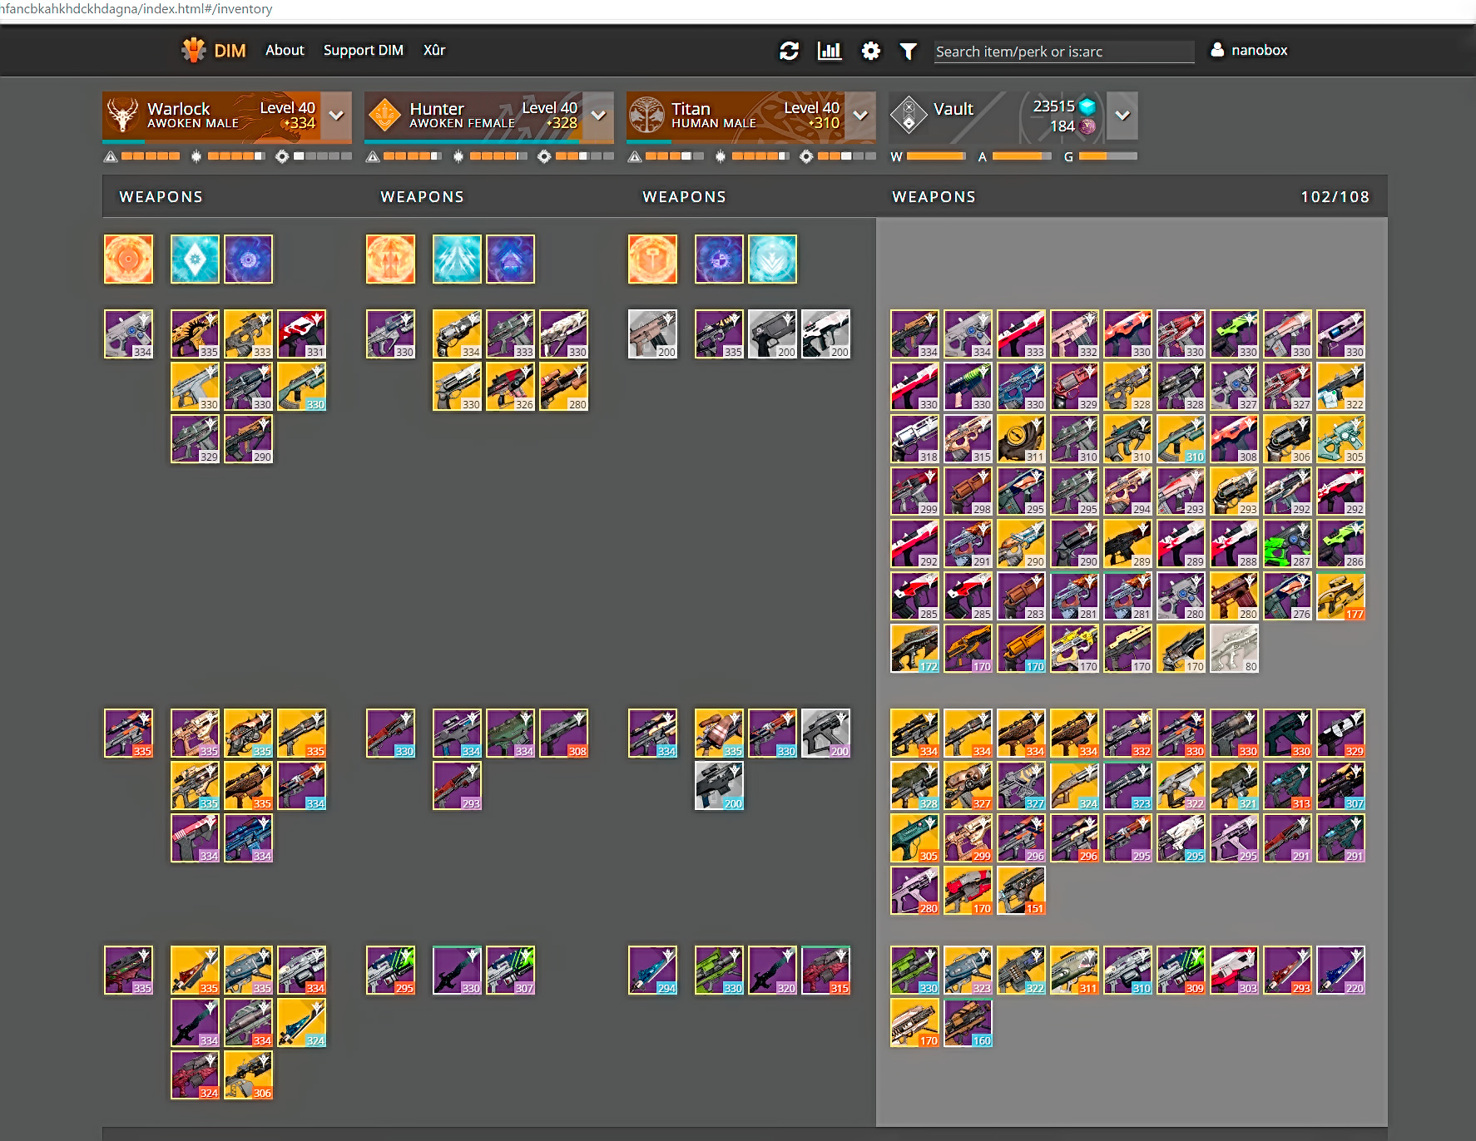
Task: Select the Vault weapon labeled 321
Action: coord(1234,786)
